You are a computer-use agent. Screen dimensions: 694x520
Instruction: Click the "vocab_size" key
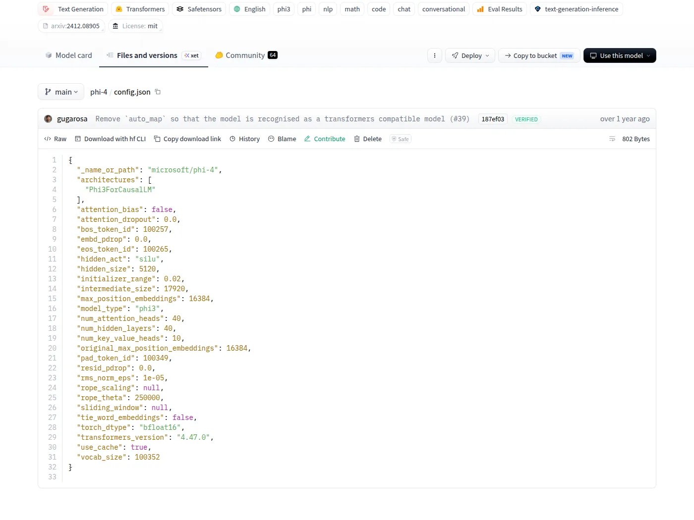(x=102, y=457)
